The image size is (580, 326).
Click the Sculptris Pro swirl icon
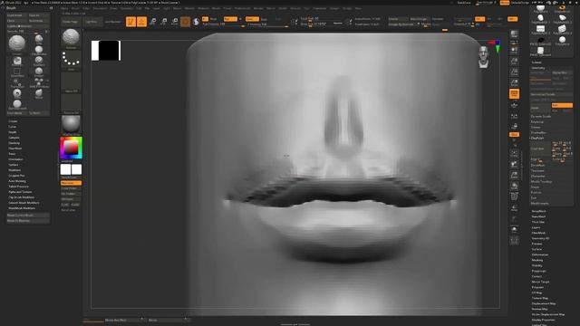coord(196,22)
